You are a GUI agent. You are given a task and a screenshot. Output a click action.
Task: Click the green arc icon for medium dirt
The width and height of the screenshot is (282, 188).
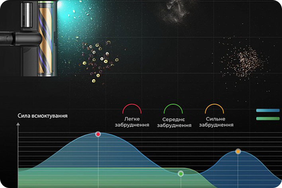tap(173, 109)
